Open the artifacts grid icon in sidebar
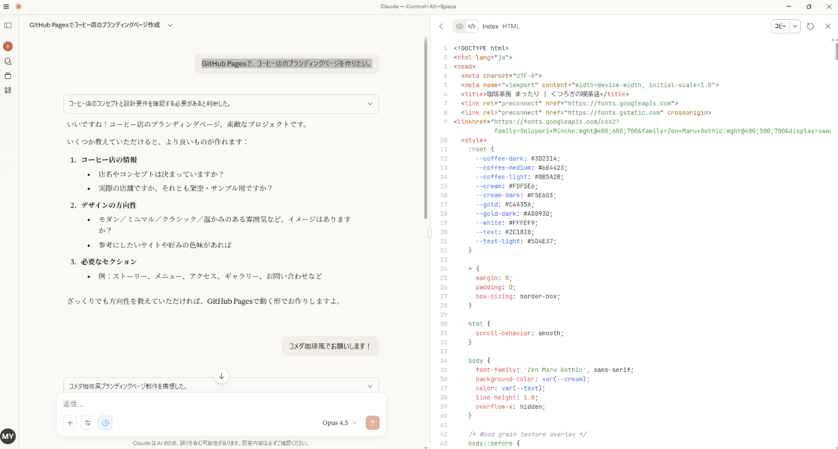838x449 pixels. pos(8,90)
